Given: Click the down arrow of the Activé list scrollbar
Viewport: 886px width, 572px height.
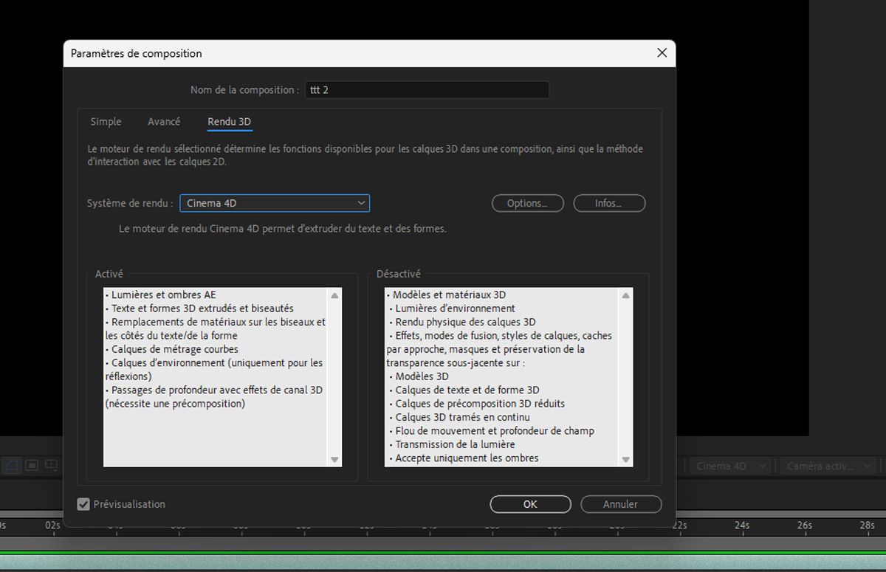Looking at the screenshot, I should coord(334,460).
